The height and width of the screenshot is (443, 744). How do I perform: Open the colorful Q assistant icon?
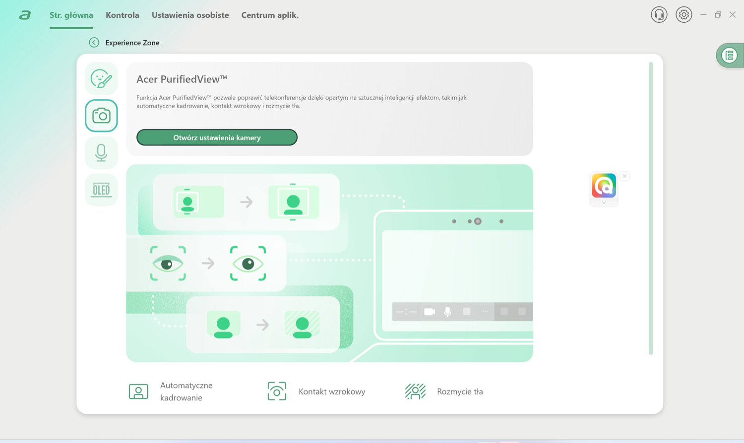[604, 185]
